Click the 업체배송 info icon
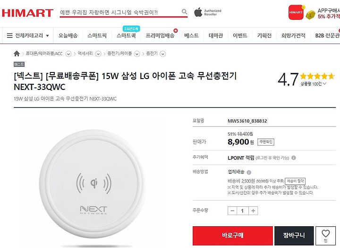 coord(249,172)
